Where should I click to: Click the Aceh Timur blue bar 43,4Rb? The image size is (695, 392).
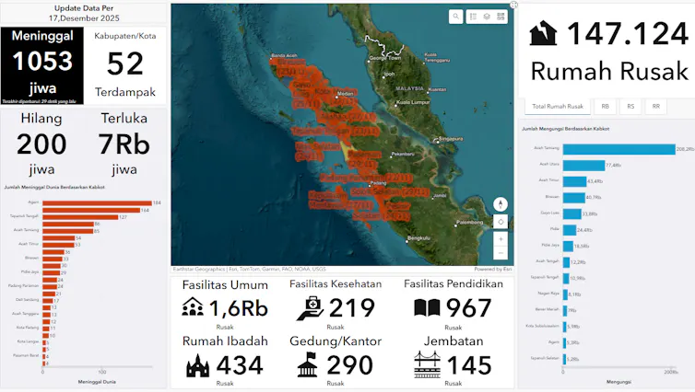pyautogui.click(x=574, y=181)
